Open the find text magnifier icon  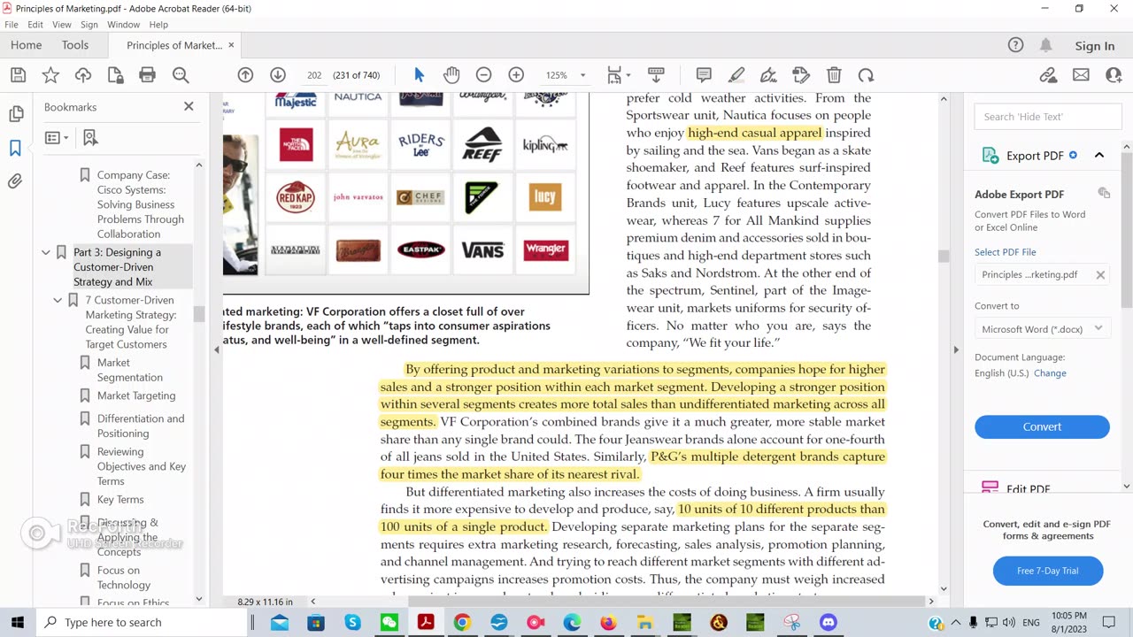(x=181, y=75)
